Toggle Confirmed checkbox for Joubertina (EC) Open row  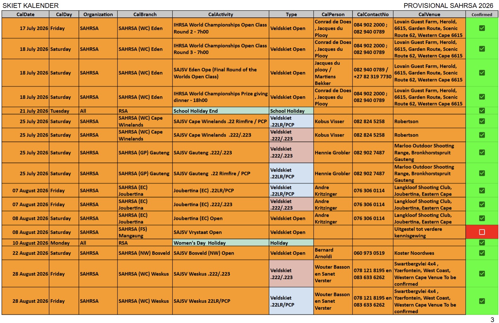point(482,218)
